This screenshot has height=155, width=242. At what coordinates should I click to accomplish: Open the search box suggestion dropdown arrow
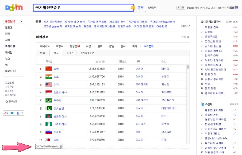132,8
